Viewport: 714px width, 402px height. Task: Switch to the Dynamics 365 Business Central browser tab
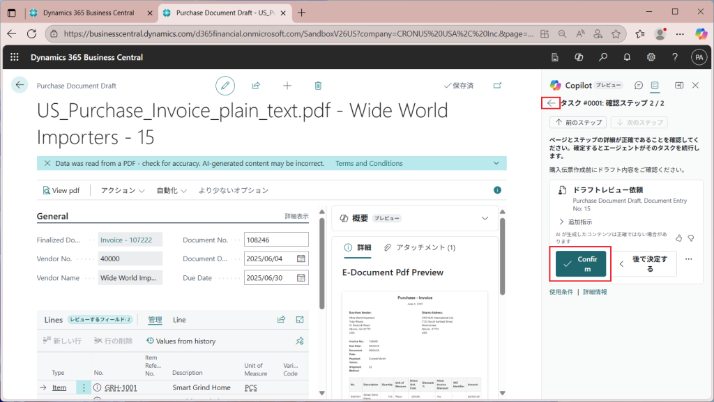pyautogui.click(x=89, y=13)
